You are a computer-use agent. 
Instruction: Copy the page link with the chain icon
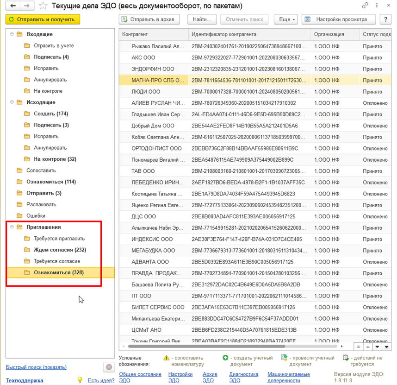(365, 5)
